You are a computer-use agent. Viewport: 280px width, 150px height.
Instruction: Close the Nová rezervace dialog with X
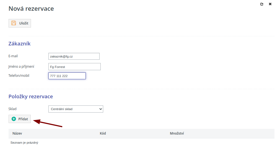coord(270,4)
